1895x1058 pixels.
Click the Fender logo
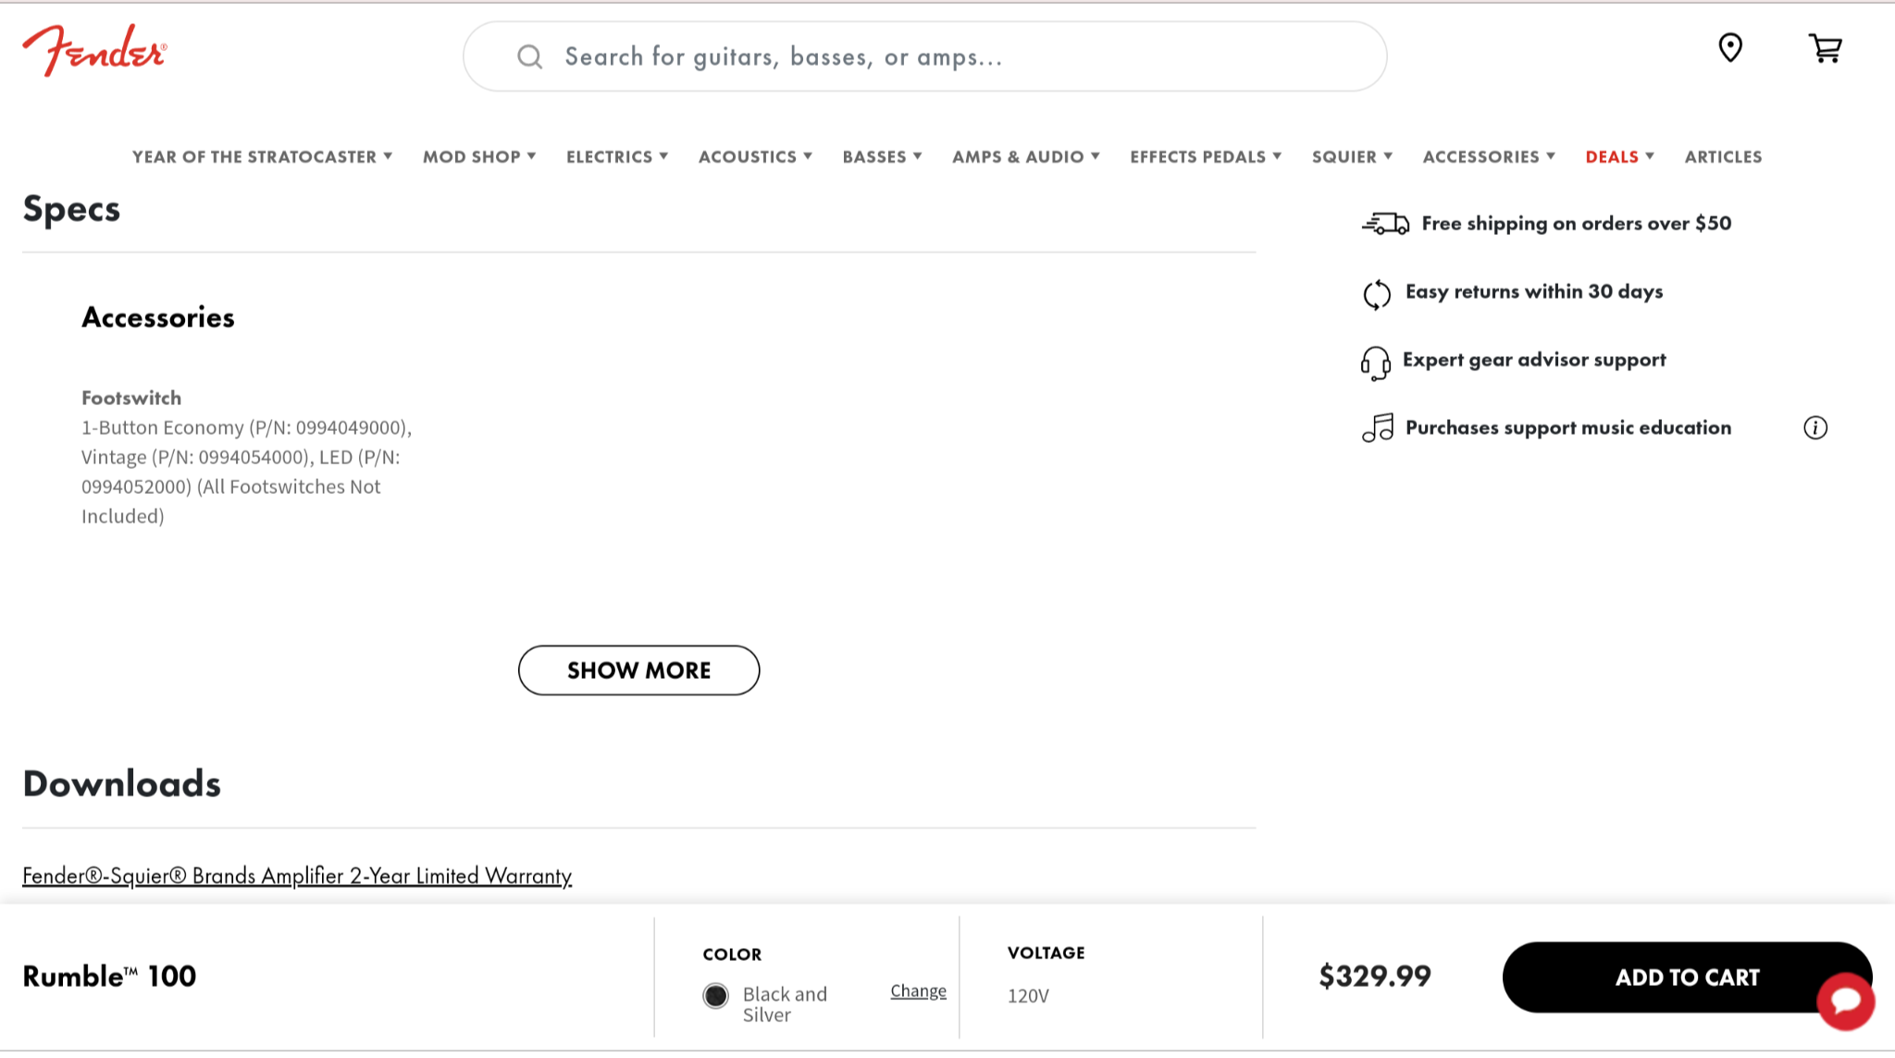coord(94,50)
